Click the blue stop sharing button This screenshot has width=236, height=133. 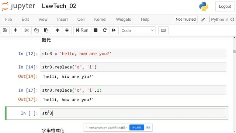tap(137, 127)
